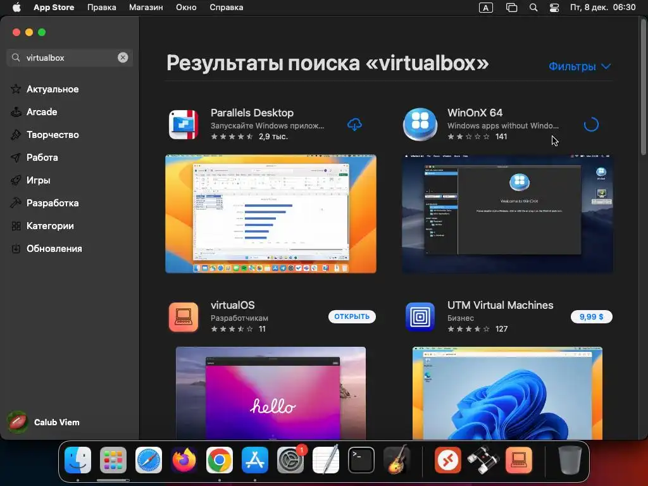The image size is (648, 486).
Task: Open the UTM Virtual Machines title
Action: point(500,305)
